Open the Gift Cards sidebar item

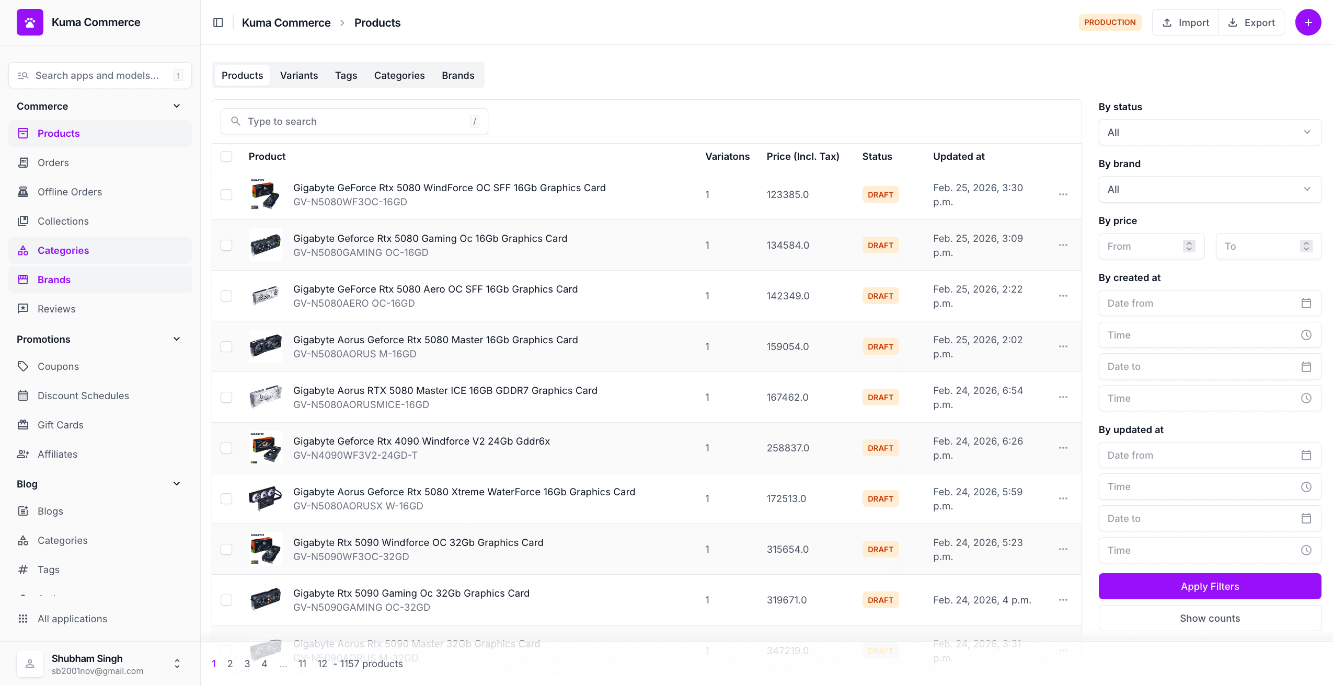coord(60,425)
